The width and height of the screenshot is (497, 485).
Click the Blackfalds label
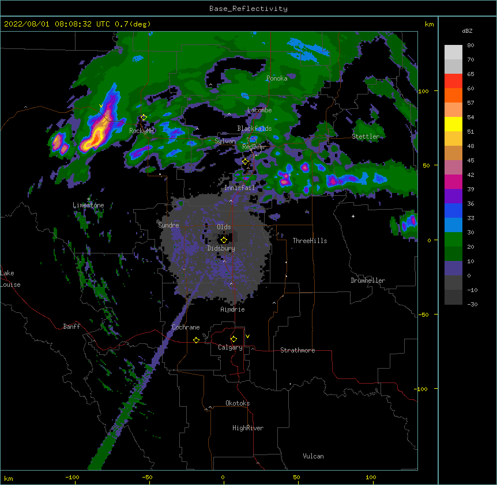254,128
